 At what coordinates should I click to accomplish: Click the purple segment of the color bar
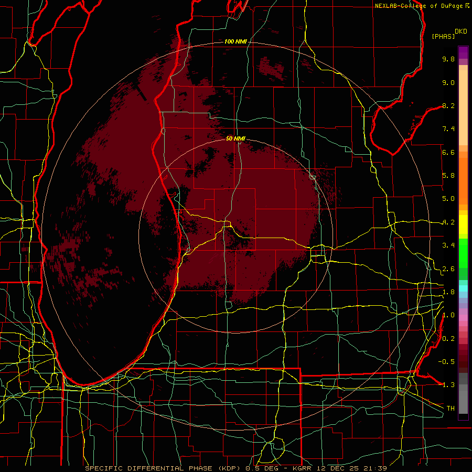pyautogui.click(x=463, y=52)
